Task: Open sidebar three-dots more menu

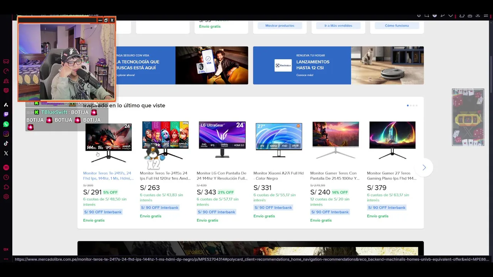Action: point(6,259)
